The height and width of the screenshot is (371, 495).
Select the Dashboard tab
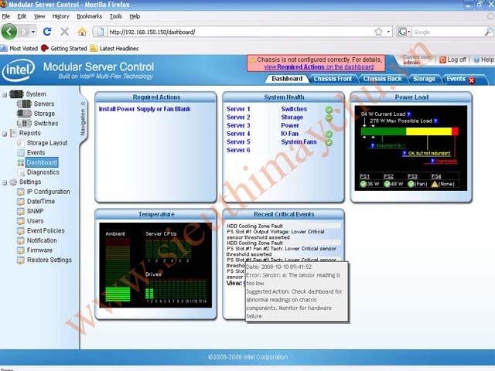point(287,79)
